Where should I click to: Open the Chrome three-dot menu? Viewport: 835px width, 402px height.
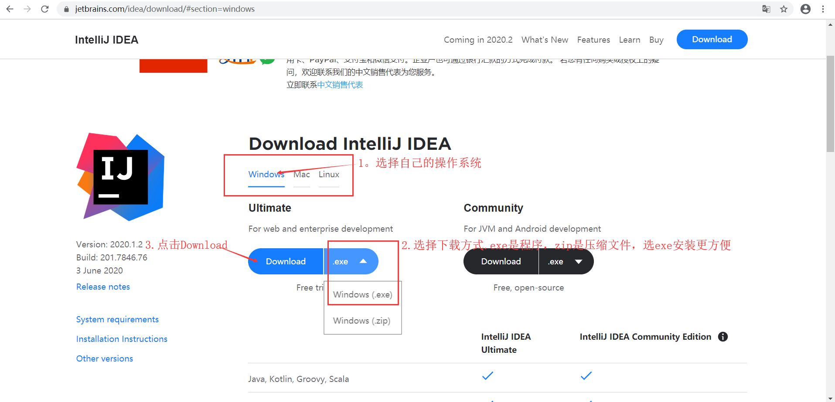pos(823,9)
